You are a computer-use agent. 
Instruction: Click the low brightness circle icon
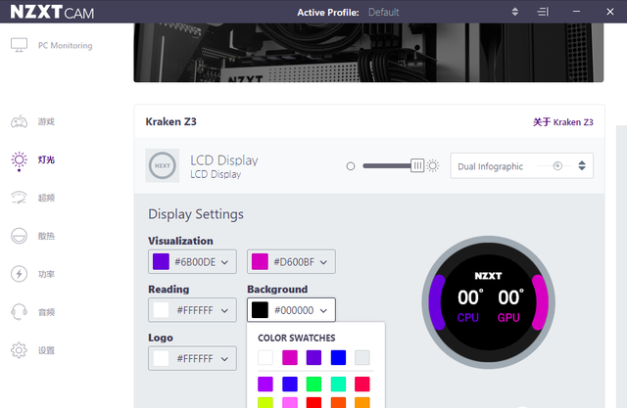[x=351, y=166]
